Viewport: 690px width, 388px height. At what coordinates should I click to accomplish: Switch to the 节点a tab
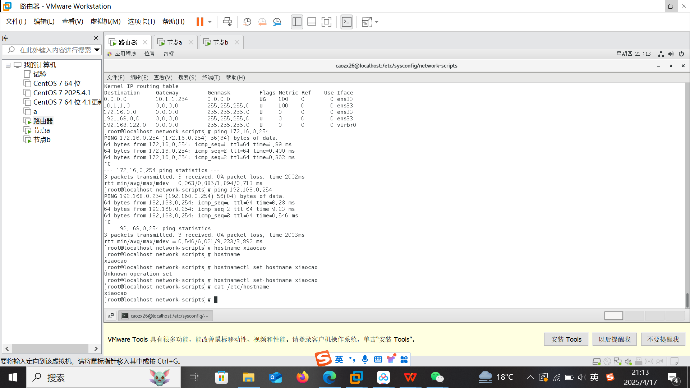click(x=175, y=42)
